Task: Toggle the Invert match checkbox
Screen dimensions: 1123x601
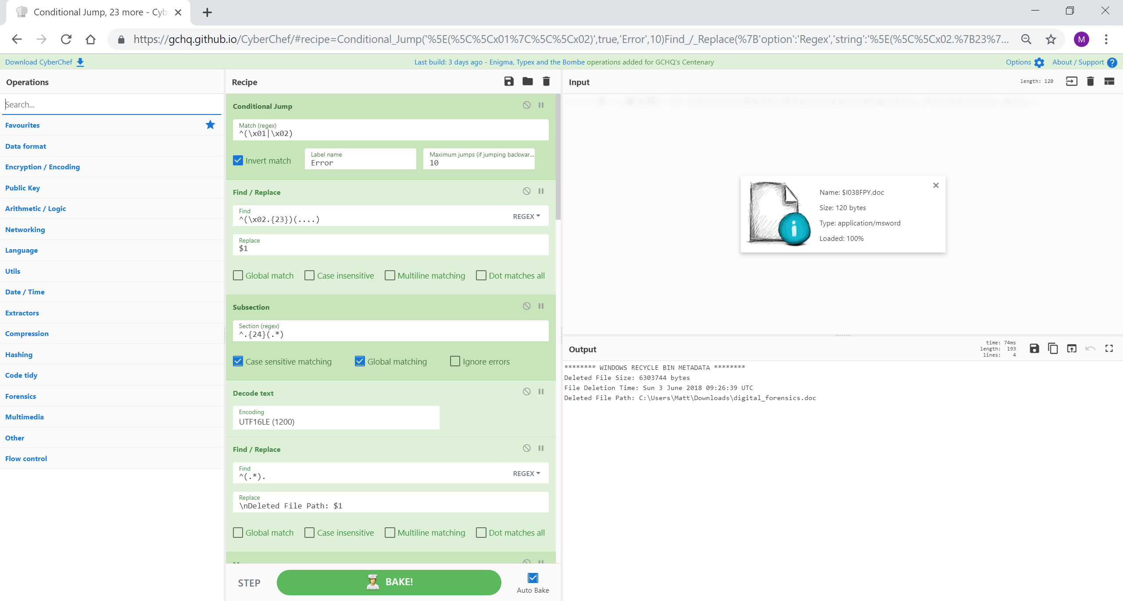Action: 238,161
